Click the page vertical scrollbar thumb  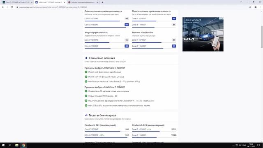tap(262, 37)
